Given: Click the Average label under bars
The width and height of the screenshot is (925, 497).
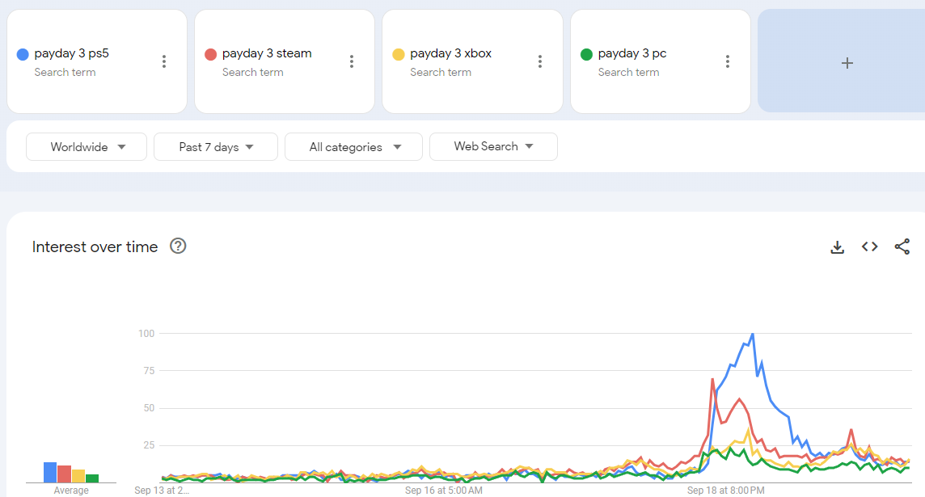Looking at the screenshot, I should (71, 491).
